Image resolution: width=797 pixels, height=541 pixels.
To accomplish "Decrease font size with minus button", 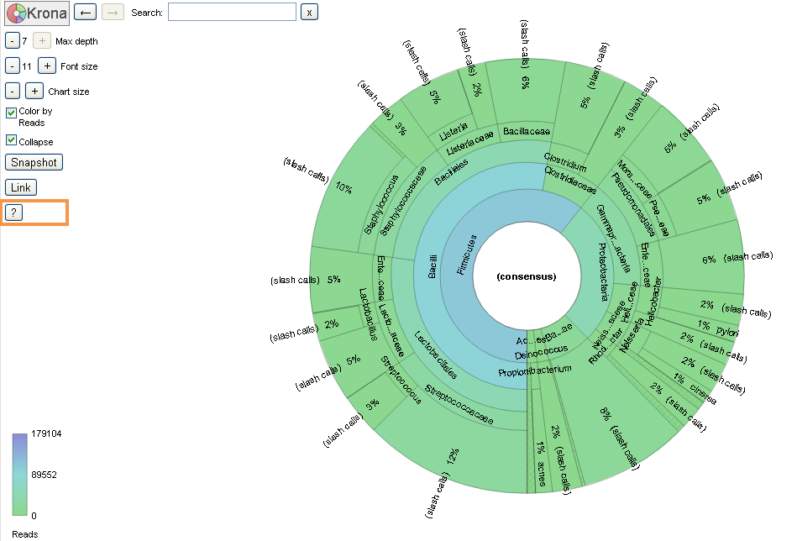I will click(x=13, y=66).
